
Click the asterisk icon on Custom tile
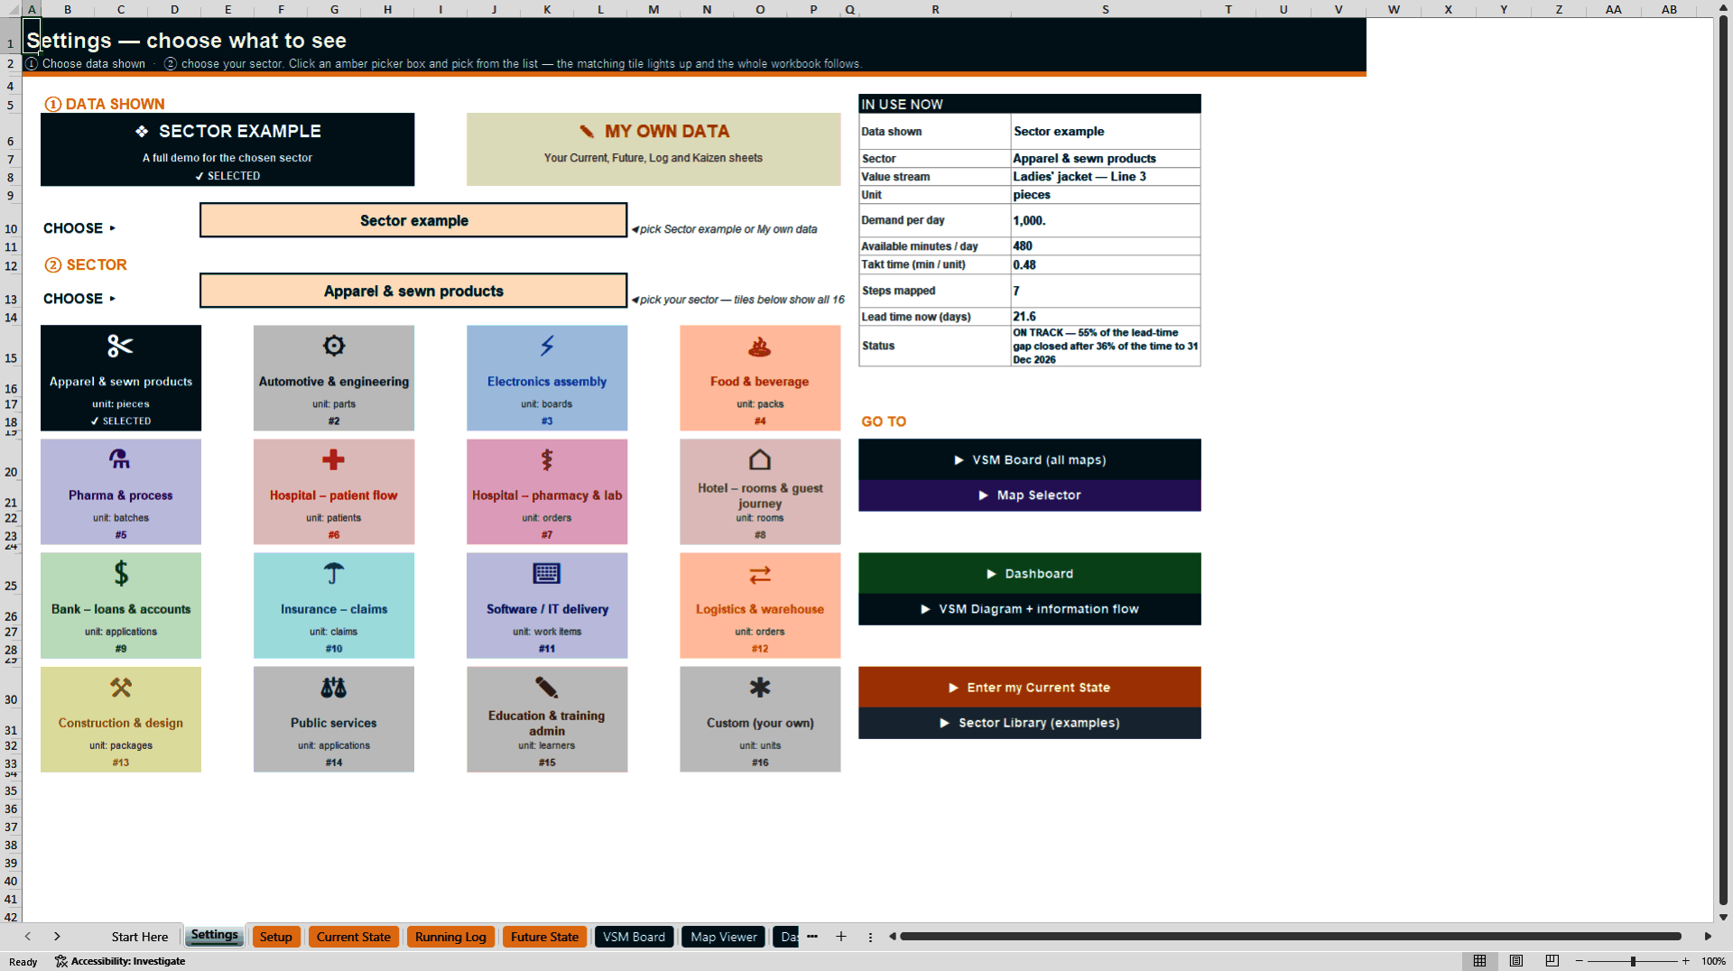(760, 688)
